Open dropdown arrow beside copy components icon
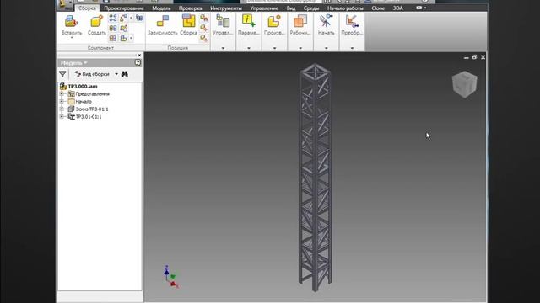This screenshot has width=540, height=303. [x=131, y=18]
